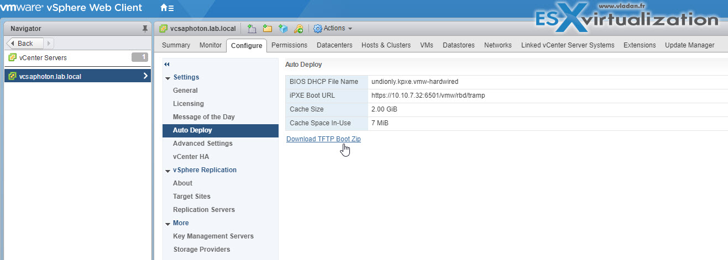Open General settings

pyautogui.click(x=185, y=91)
